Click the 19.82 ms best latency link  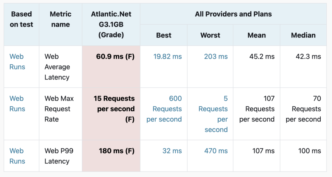(168, 57)
